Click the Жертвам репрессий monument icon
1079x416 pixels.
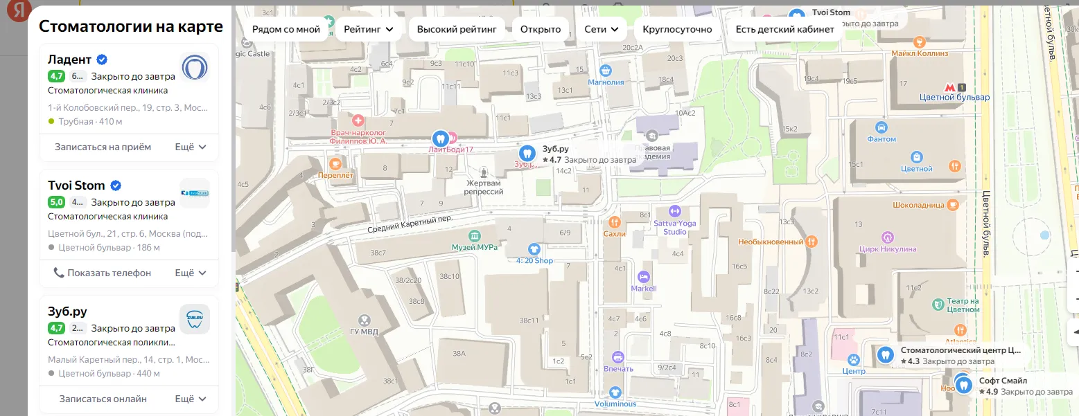[484, 172]
